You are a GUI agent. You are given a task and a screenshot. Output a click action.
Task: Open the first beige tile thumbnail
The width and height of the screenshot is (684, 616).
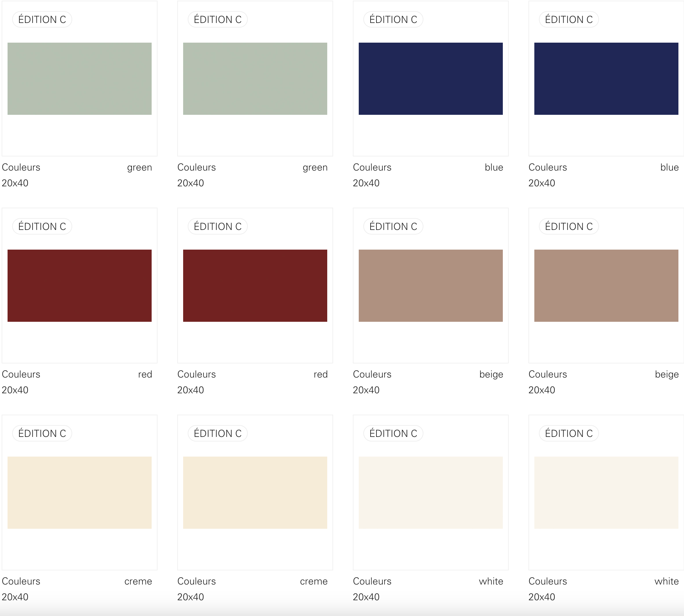430,286
